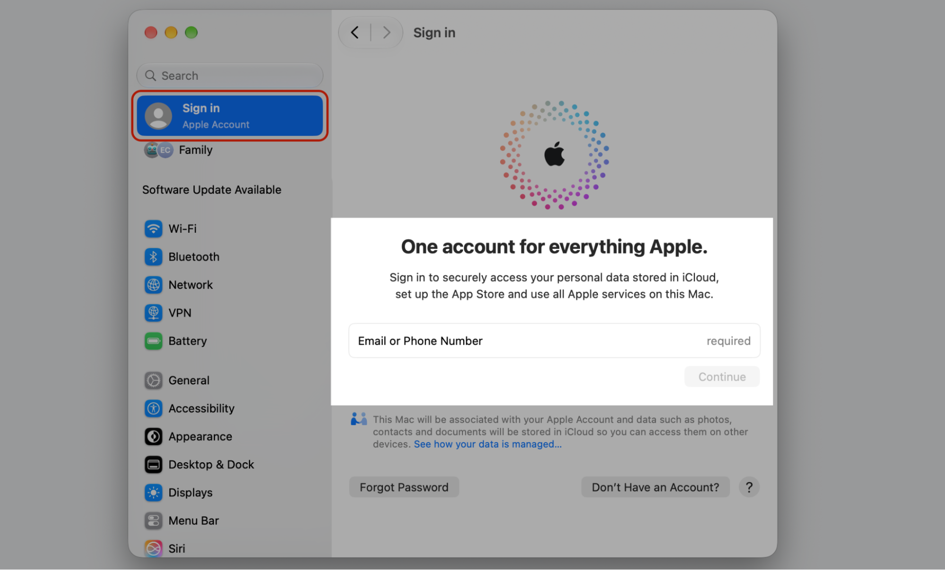This screenshot has height=570, width=945.
Task: Click the Wi-Fi icon in sidebar
Action: (153, 229)
